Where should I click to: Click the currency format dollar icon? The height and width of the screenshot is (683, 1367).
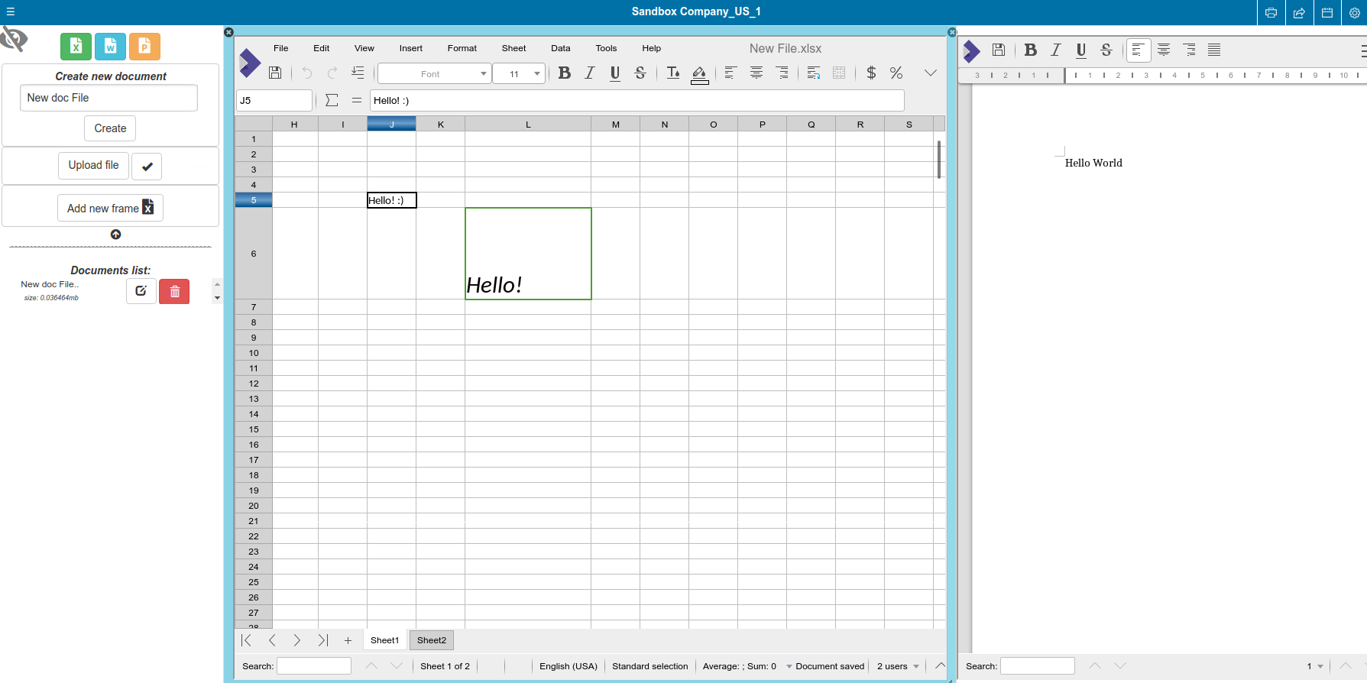pos(871,73)
